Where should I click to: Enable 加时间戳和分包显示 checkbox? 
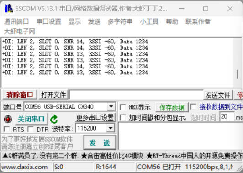tap(123, 118)
